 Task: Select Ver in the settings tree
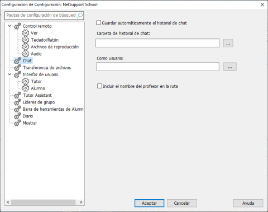(x=34, y=33)
